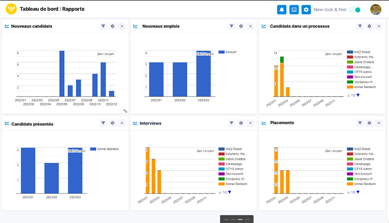Click the dark page switcher bar at bottom
389x223 pixels.
[237, 219]
